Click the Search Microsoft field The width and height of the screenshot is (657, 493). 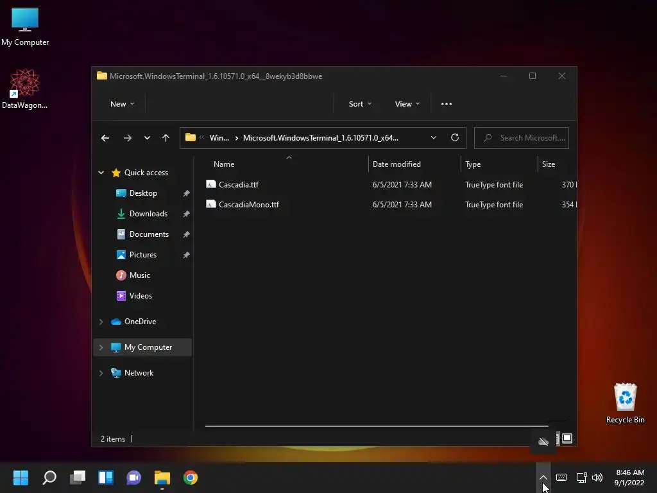[521, 138]
